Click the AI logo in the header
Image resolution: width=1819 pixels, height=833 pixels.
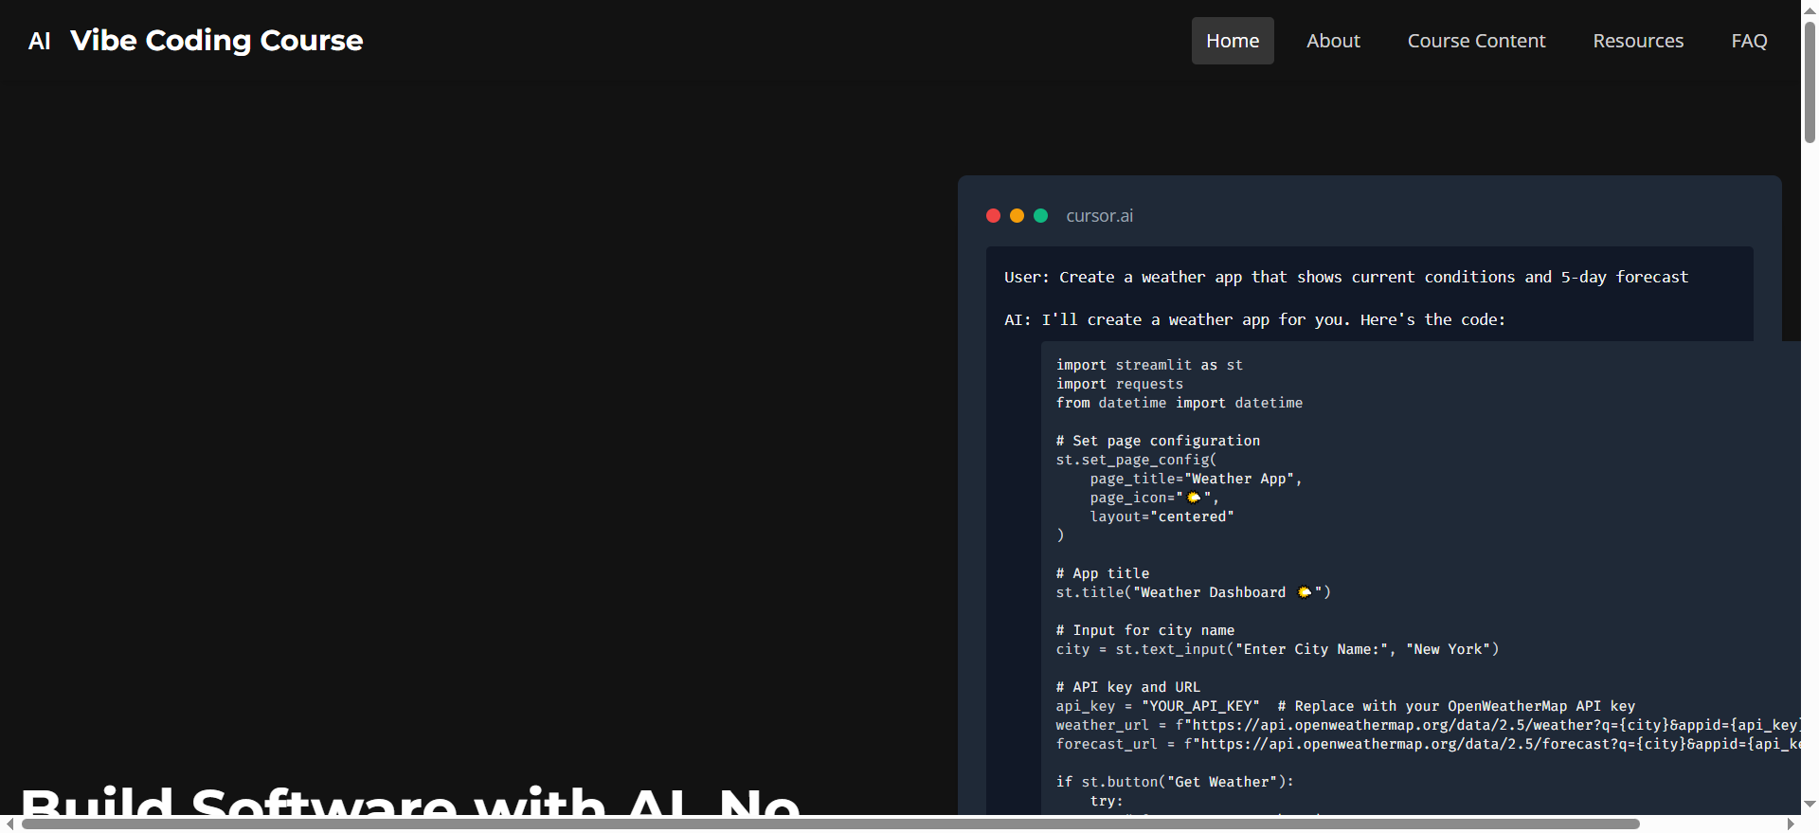tap(39, 41)
